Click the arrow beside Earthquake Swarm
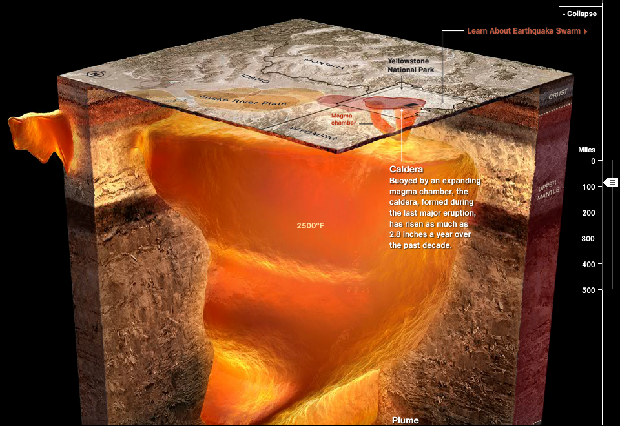Screen dimensions: 620x426 click(x=585, y=31)
